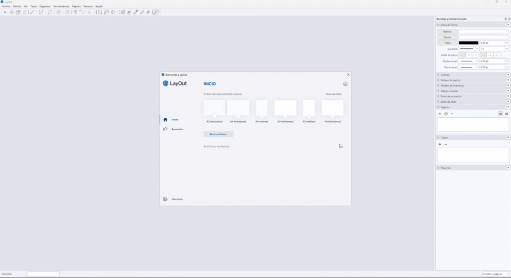Image resolution: width=511 pixels, height=278 pixels.
Task: Toggle the Patrón pattern button
Action: (447, 37)
